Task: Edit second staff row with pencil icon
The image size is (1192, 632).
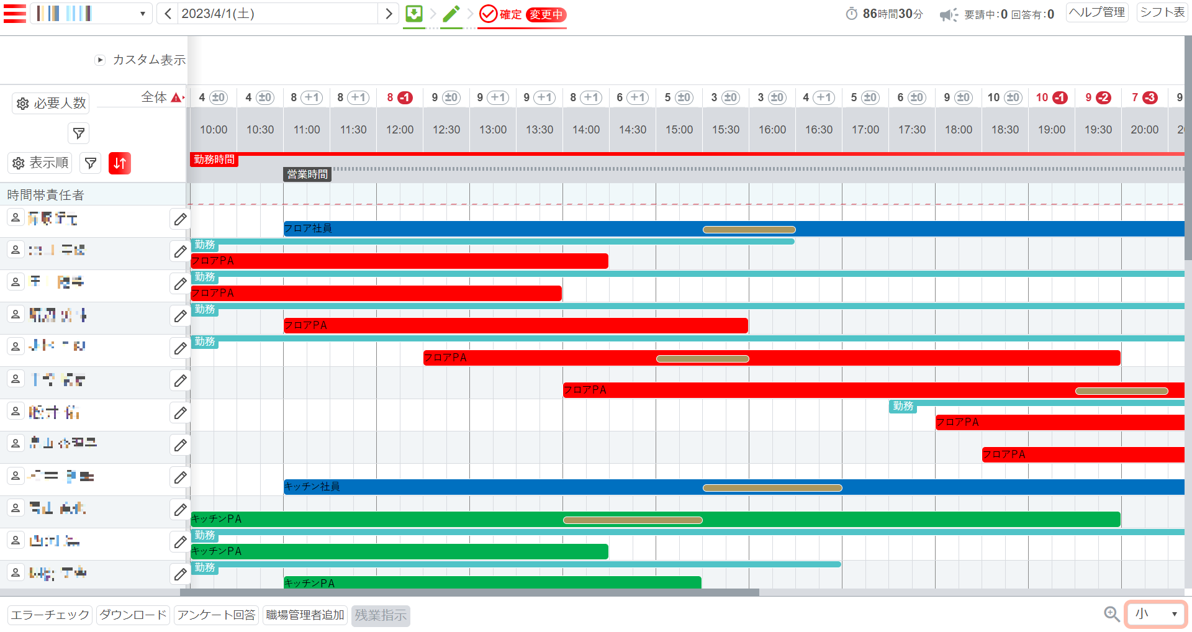Action: coord(180,251)
